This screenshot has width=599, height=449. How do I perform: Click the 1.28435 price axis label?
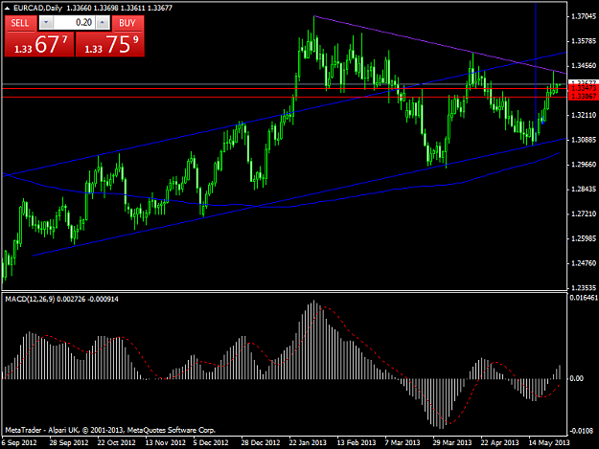pos(584,190)
